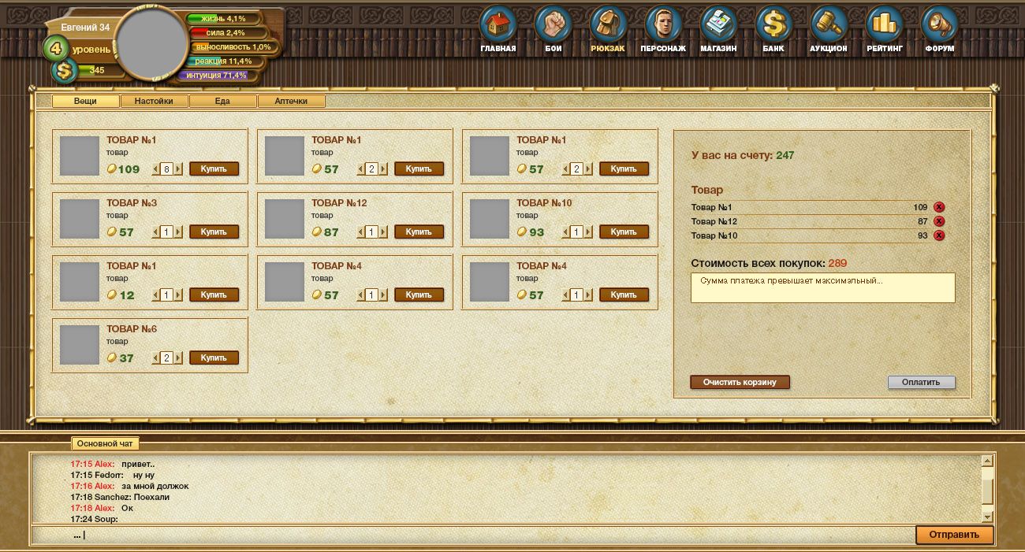Decrease quantity of Товар №12
The image size is (1025, 552).
(x=360, y=232)
